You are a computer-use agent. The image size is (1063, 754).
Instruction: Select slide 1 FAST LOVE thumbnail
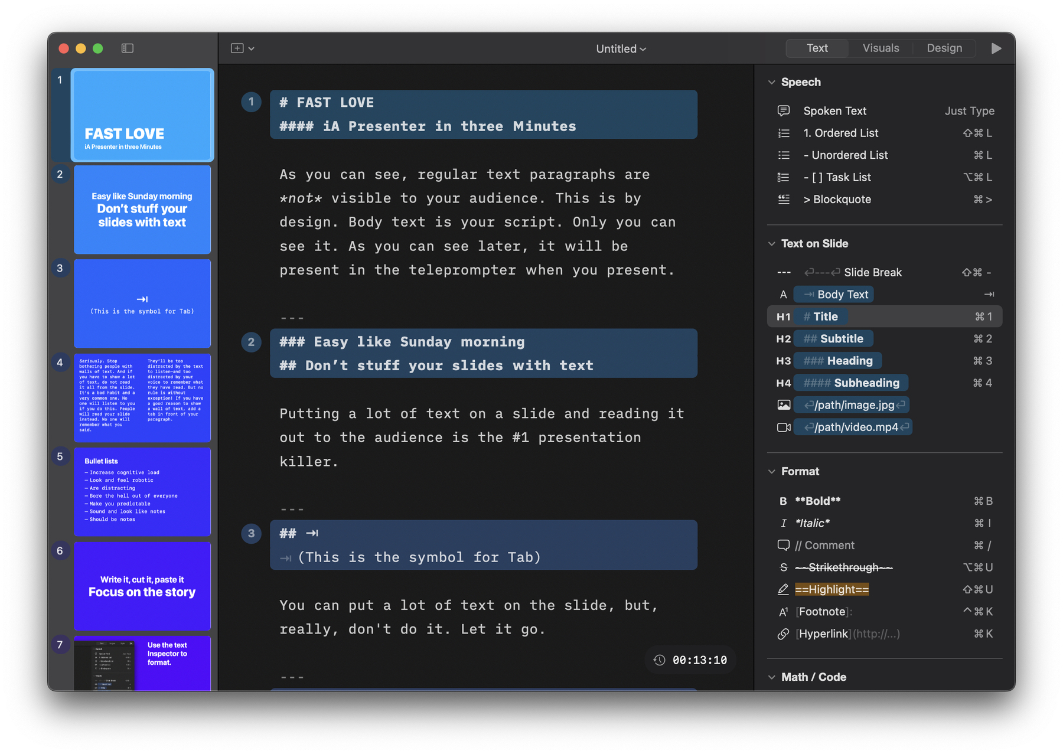tap(142, 115)
